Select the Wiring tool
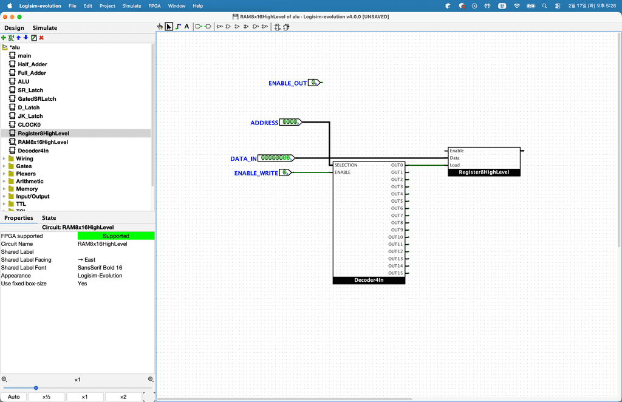The height and width of the screenshot is (402, 622). click(x=178, y=27)
